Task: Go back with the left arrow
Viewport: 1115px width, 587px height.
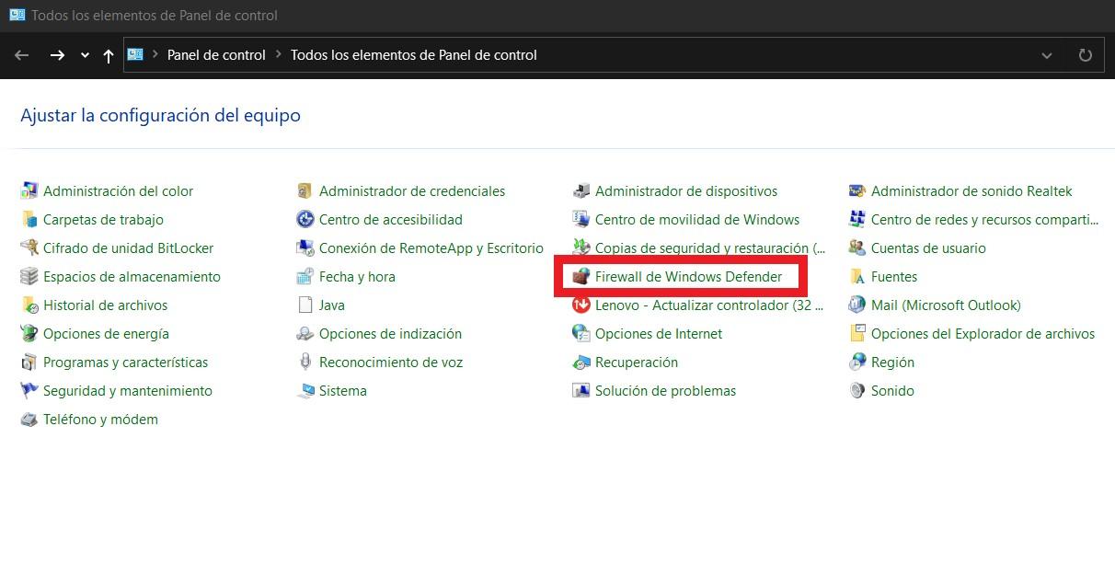Action: 22,55
